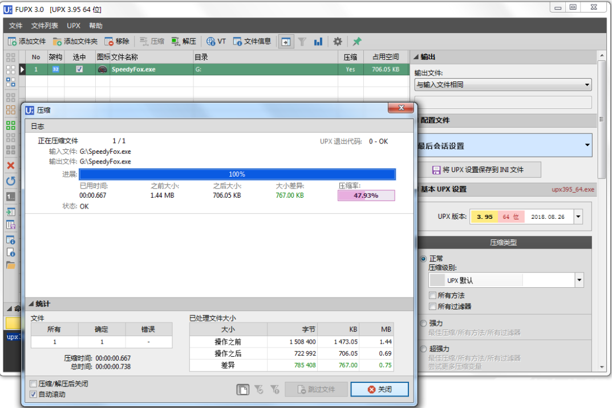The width and height of the screenshot is (612, 408).
Task: Open the 输出文件 dropdown 与输入文件相同
Action: point(502,85)
